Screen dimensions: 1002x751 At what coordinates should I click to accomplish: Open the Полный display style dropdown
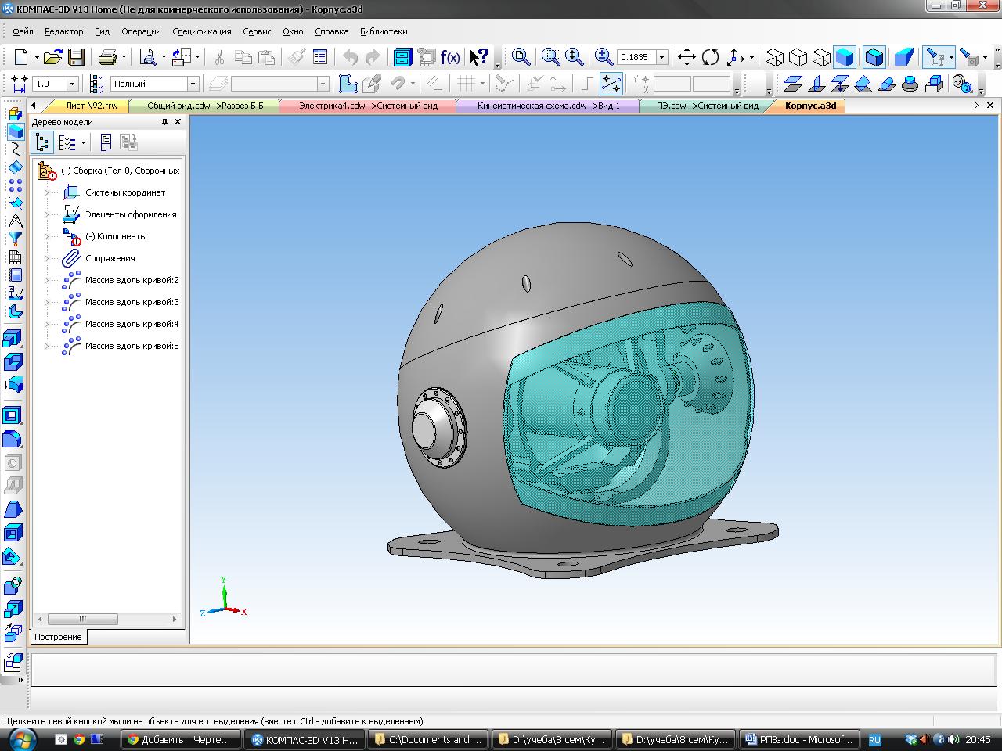point(193,84)
